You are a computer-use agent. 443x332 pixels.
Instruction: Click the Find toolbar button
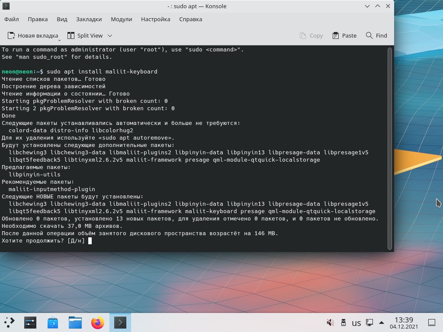pyautogui.click(x=376, y=35)
